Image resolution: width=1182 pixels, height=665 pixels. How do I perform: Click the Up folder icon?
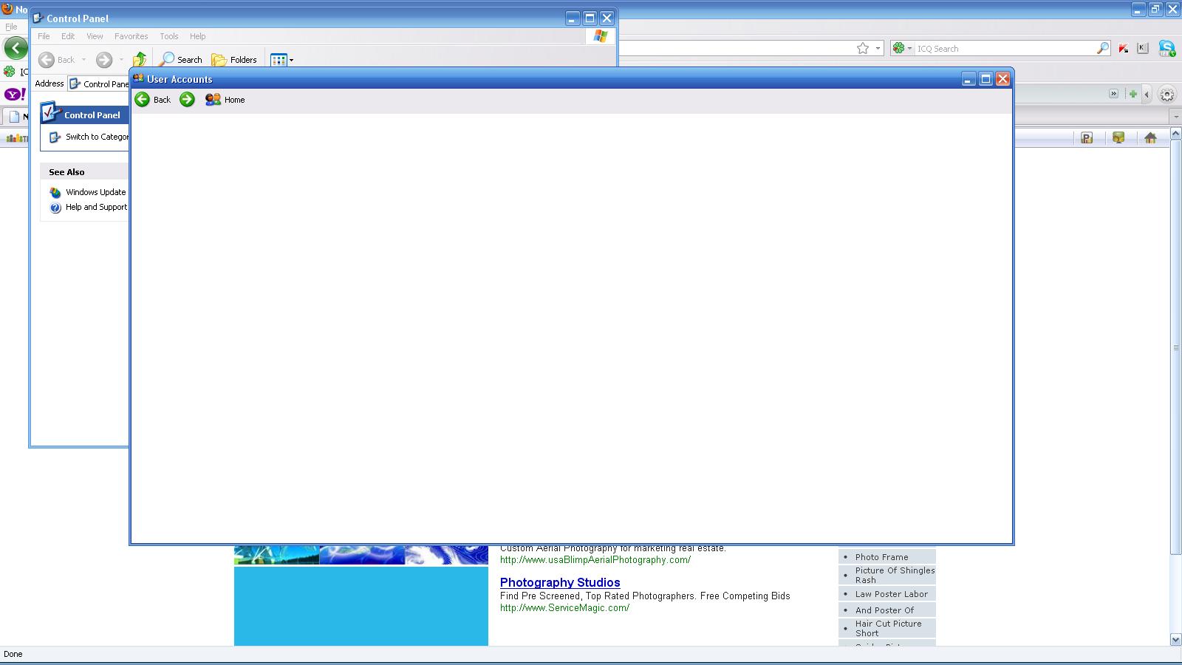139,60
